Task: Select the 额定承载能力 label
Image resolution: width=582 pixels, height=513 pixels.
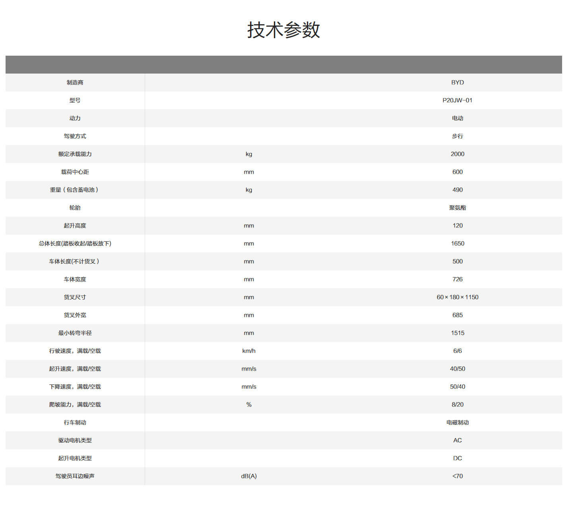Action: tap(75, 154)
